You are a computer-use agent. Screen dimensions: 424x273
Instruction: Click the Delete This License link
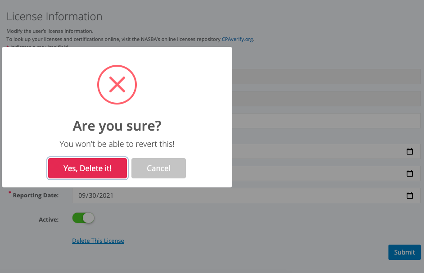(x=98, y=241)
